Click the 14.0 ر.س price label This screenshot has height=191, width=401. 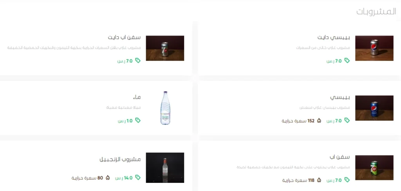tap(124, 178)
